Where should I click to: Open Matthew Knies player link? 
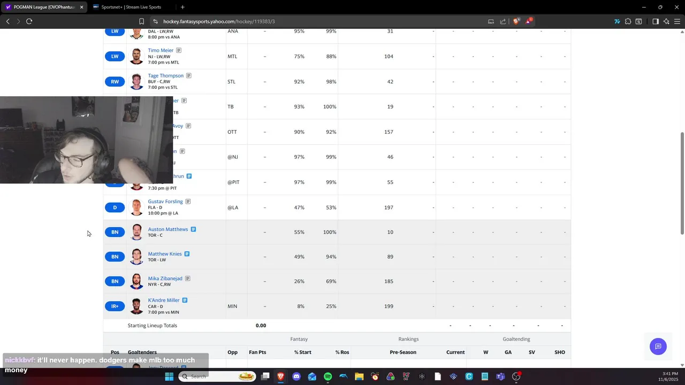coord(165,254)
